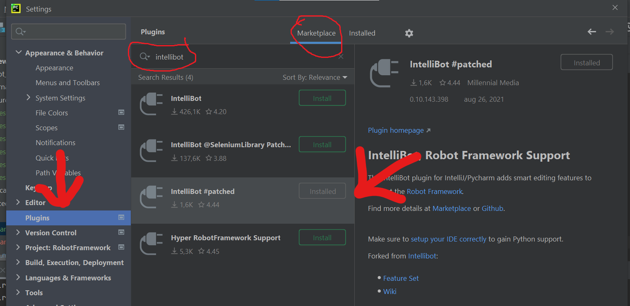
Task: Click Hyper RobotFramework 4.45 rating
Action: point(209,251)
